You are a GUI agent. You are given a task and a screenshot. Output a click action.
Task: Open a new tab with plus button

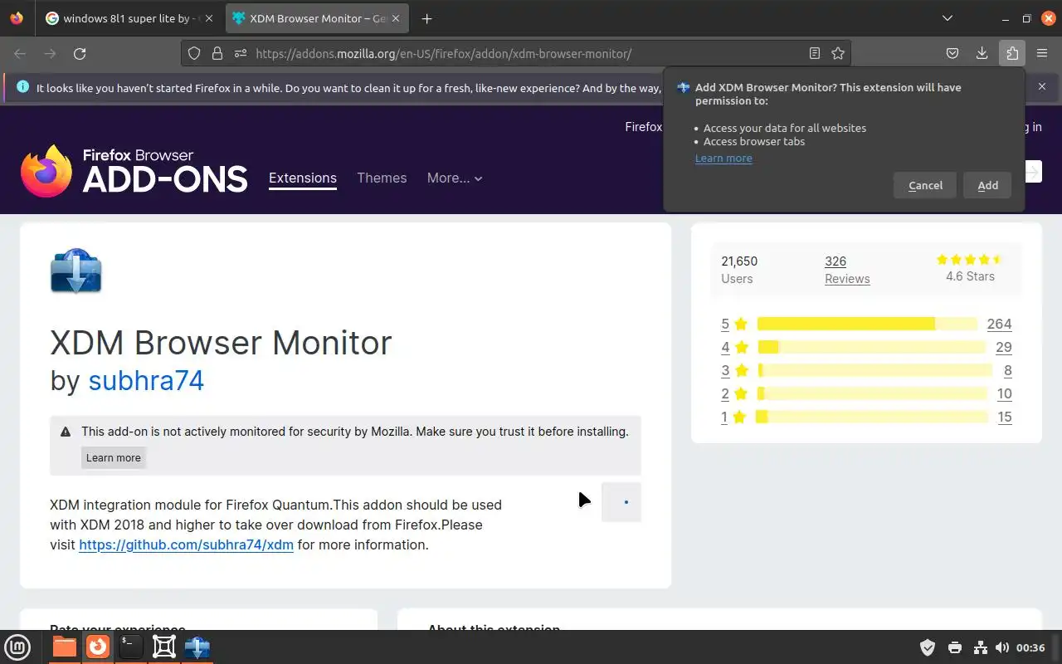click(426, 18)
